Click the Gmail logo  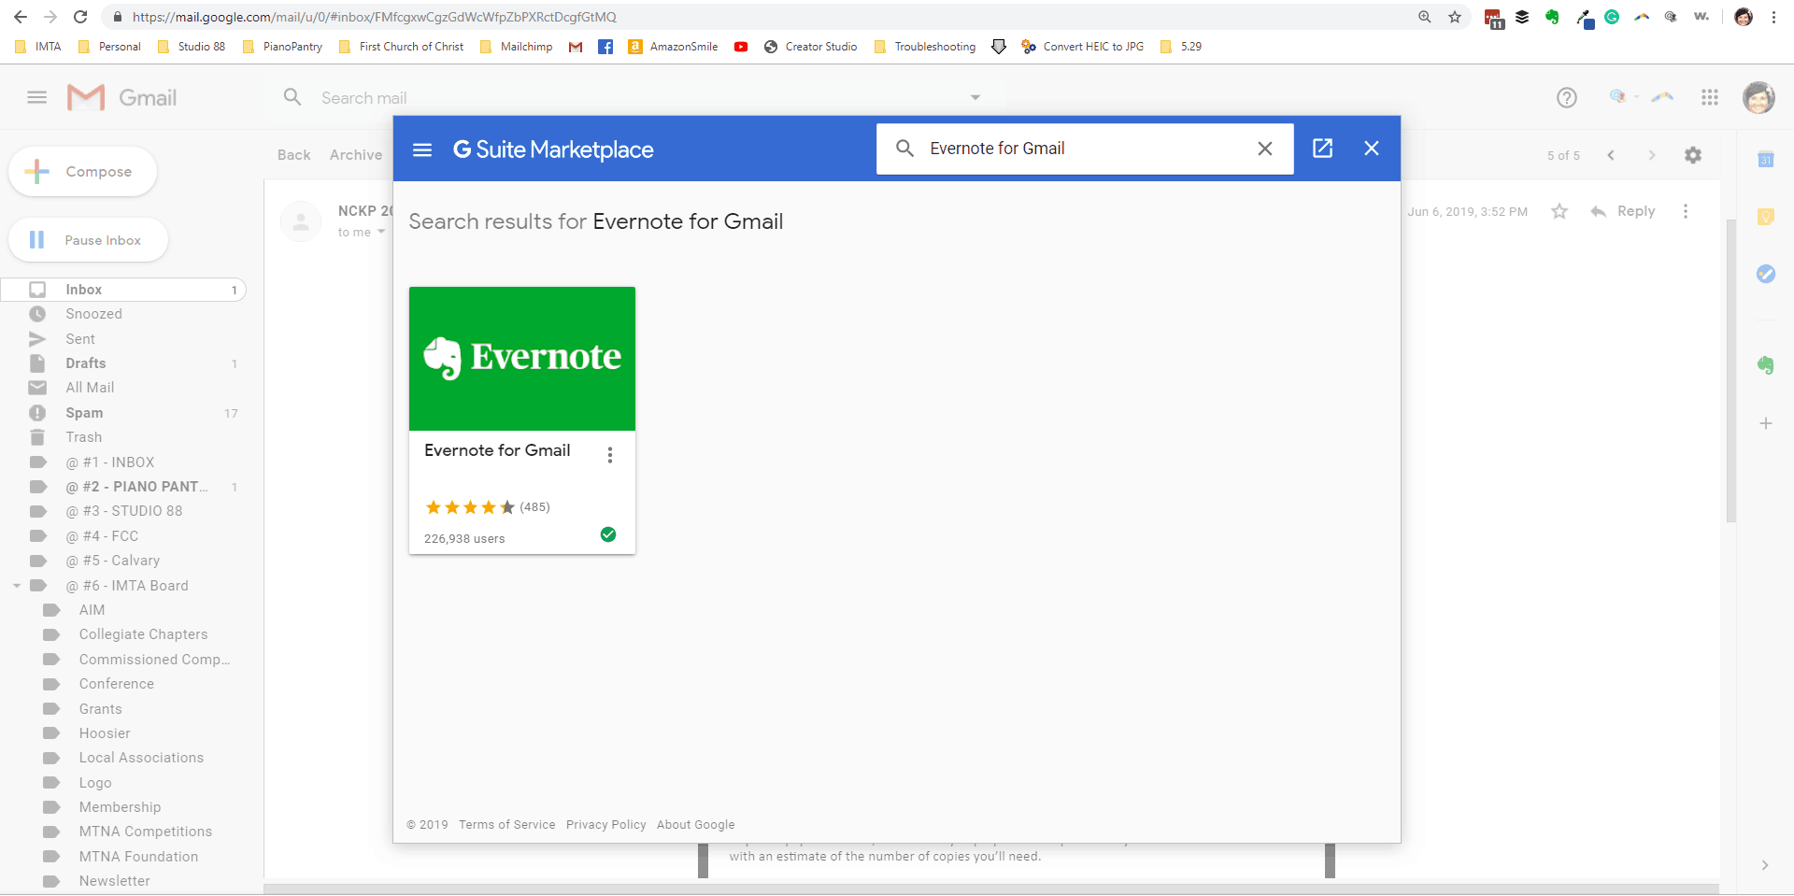pos(121,97)
